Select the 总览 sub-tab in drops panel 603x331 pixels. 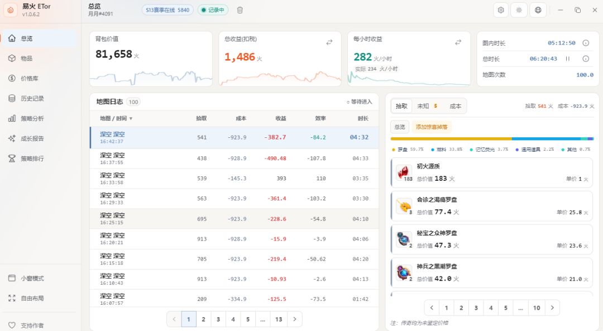(400, 127)
